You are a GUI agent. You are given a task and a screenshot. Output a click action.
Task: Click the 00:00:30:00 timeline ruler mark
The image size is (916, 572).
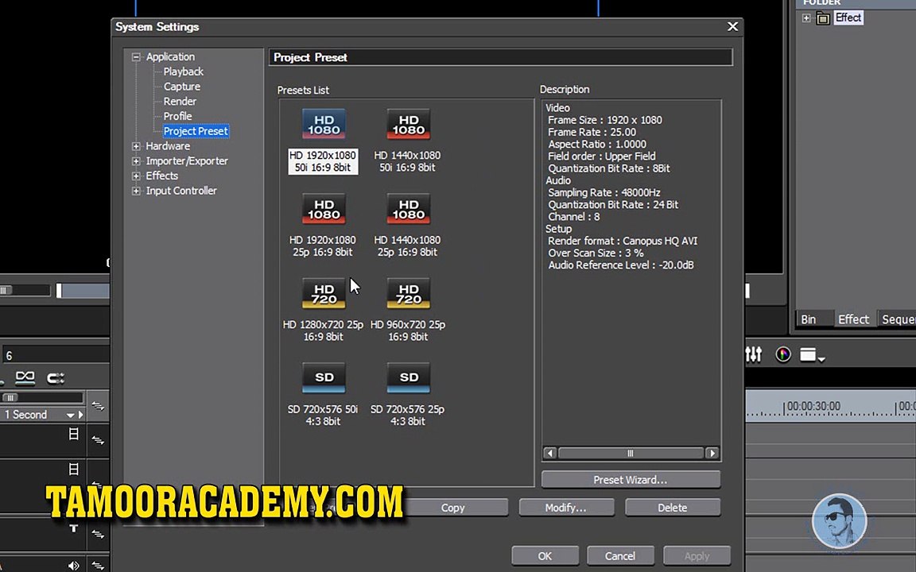pyautogui.click(x=813, y=406)
